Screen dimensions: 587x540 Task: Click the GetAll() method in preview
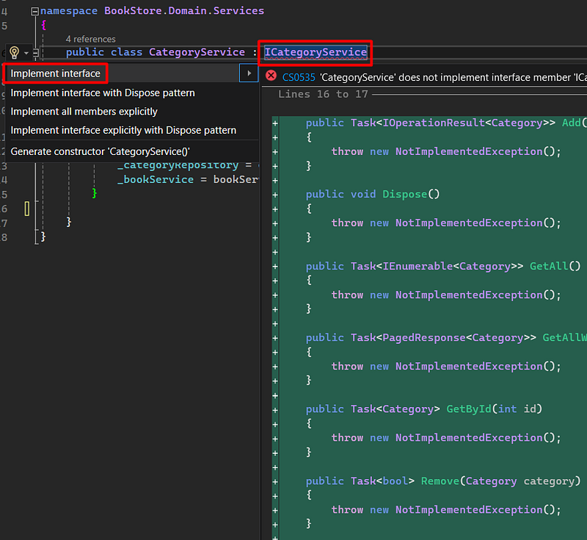555,266
